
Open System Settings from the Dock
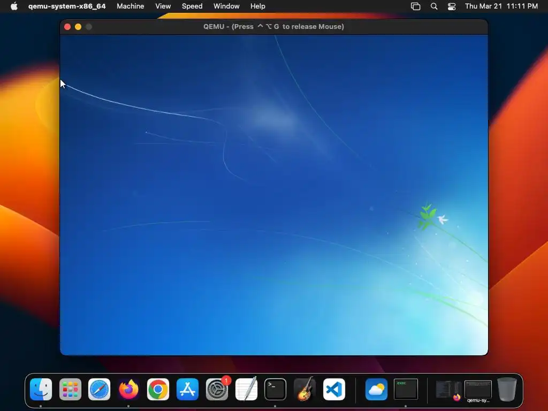coord(217,389)
